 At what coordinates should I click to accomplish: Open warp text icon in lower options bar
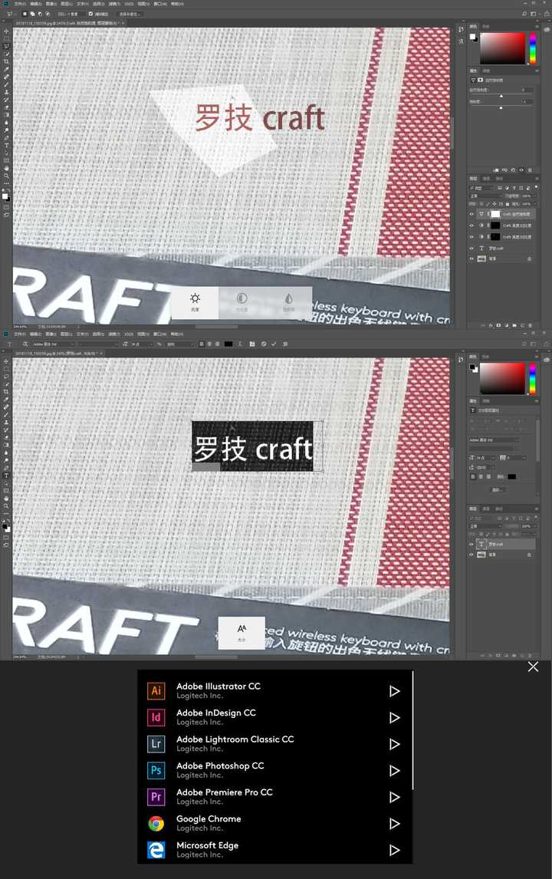[241, 344]
